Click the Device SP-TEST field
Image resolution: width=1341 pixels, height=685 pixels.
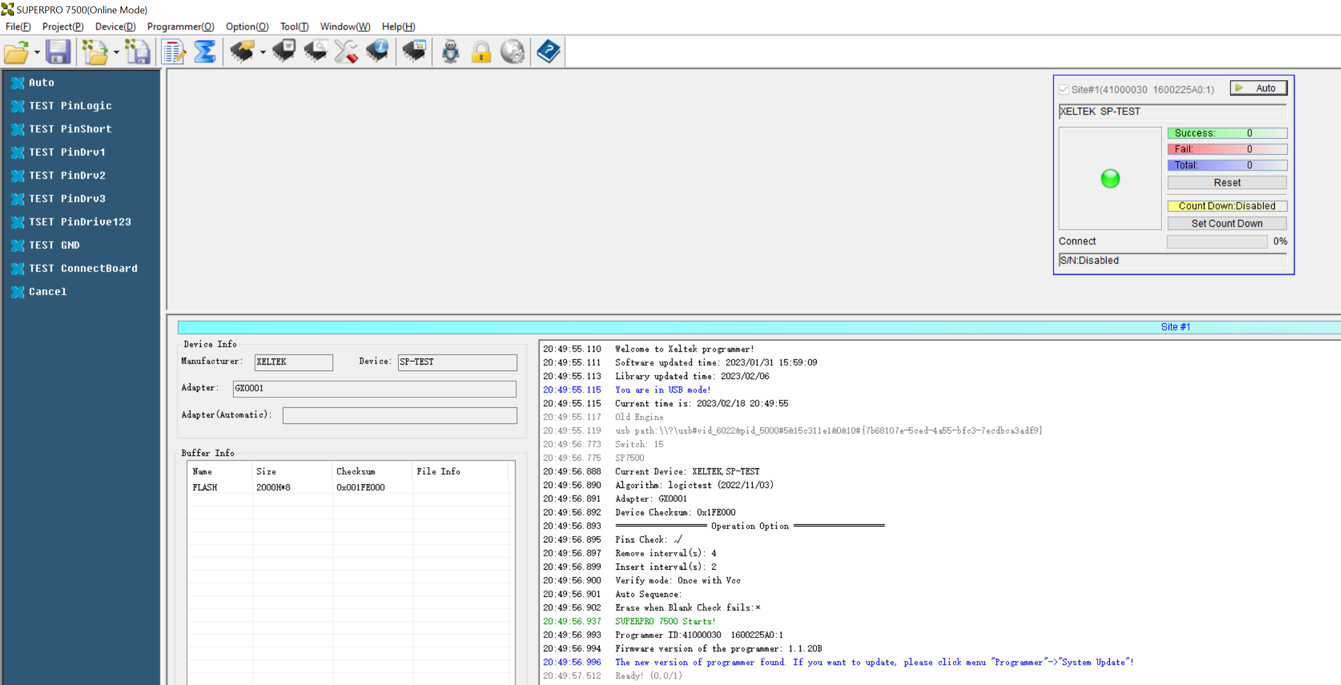coord(457,362)
